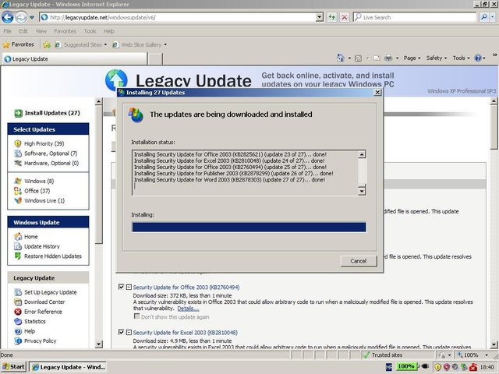Click the Install Updates green arrow
499x374 pixels.
point(19,113)
